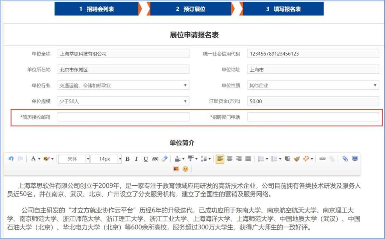
Task: Click the 简历接收邮箱 input field
Action: (123, 117)
